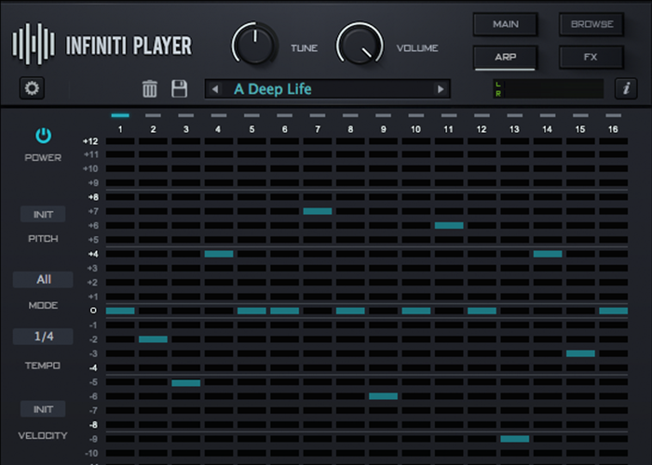Click the Volume knob

pyautogui.click(x=360, y=44)
